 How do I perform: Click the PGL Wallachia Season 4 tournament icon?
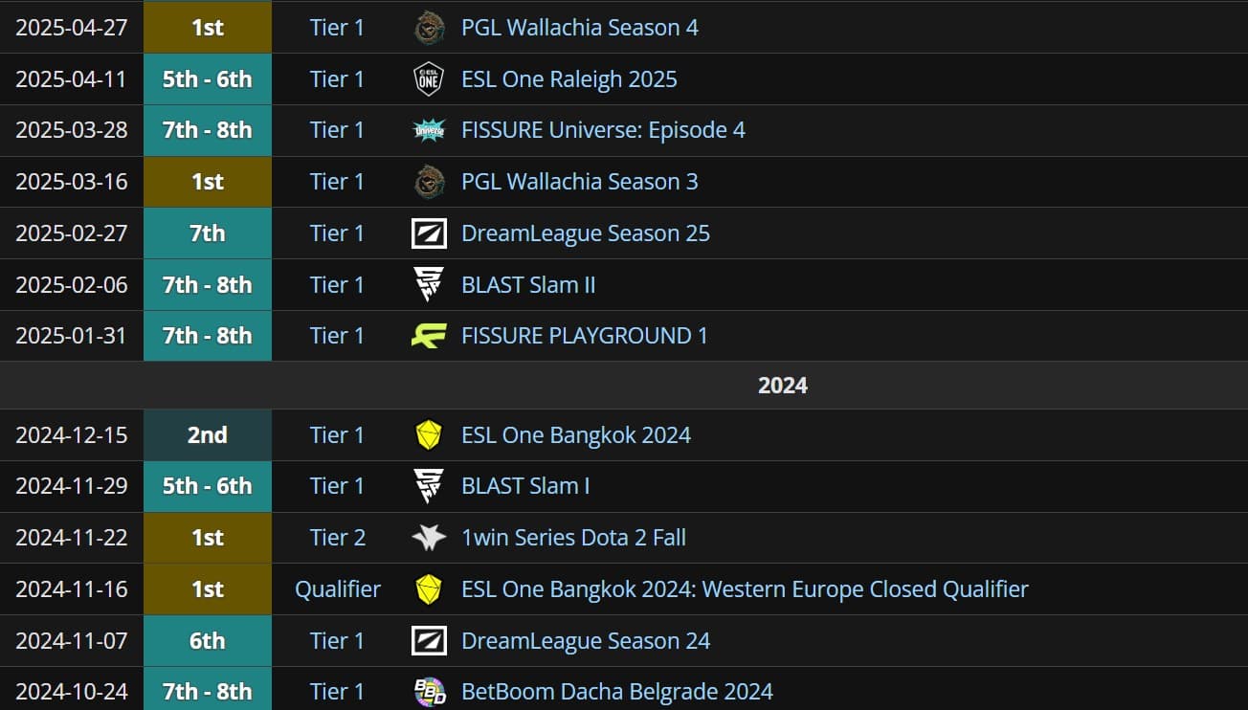click(429, 28)
